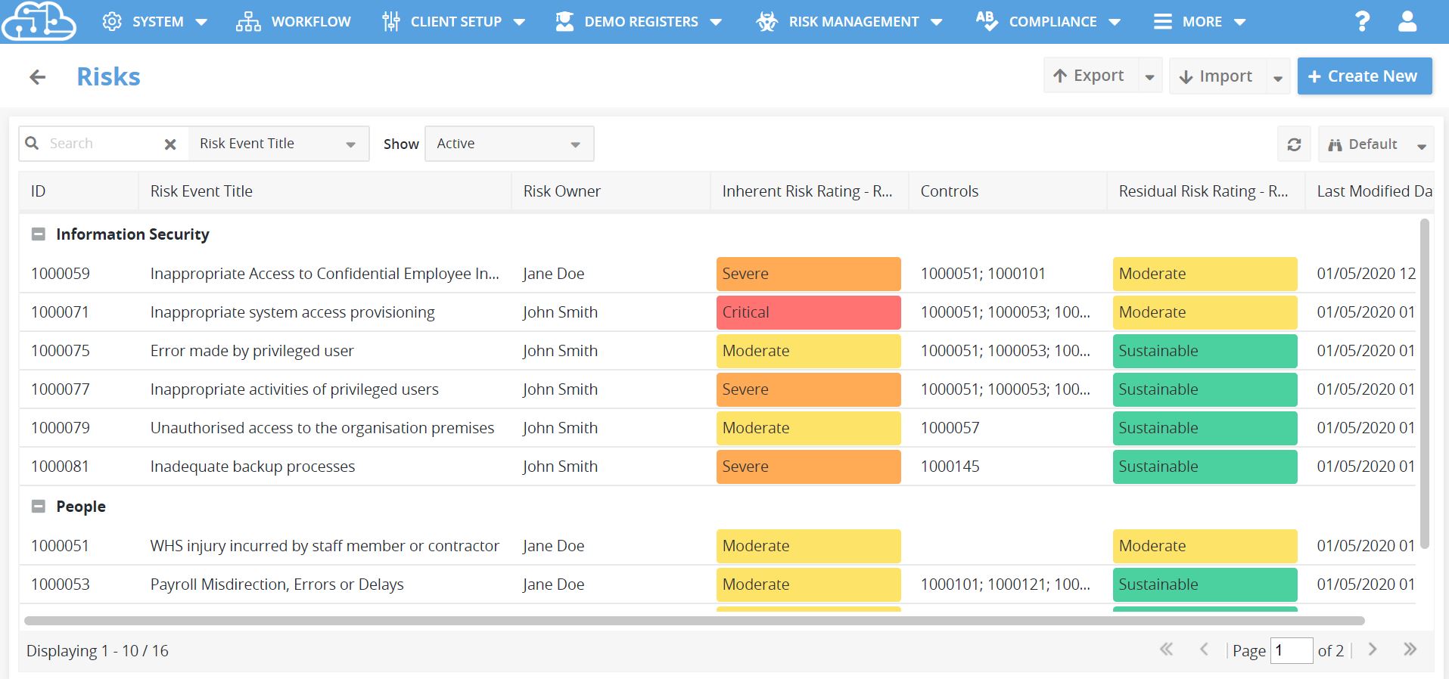Open the Default view dropdown

(1376, 144)
